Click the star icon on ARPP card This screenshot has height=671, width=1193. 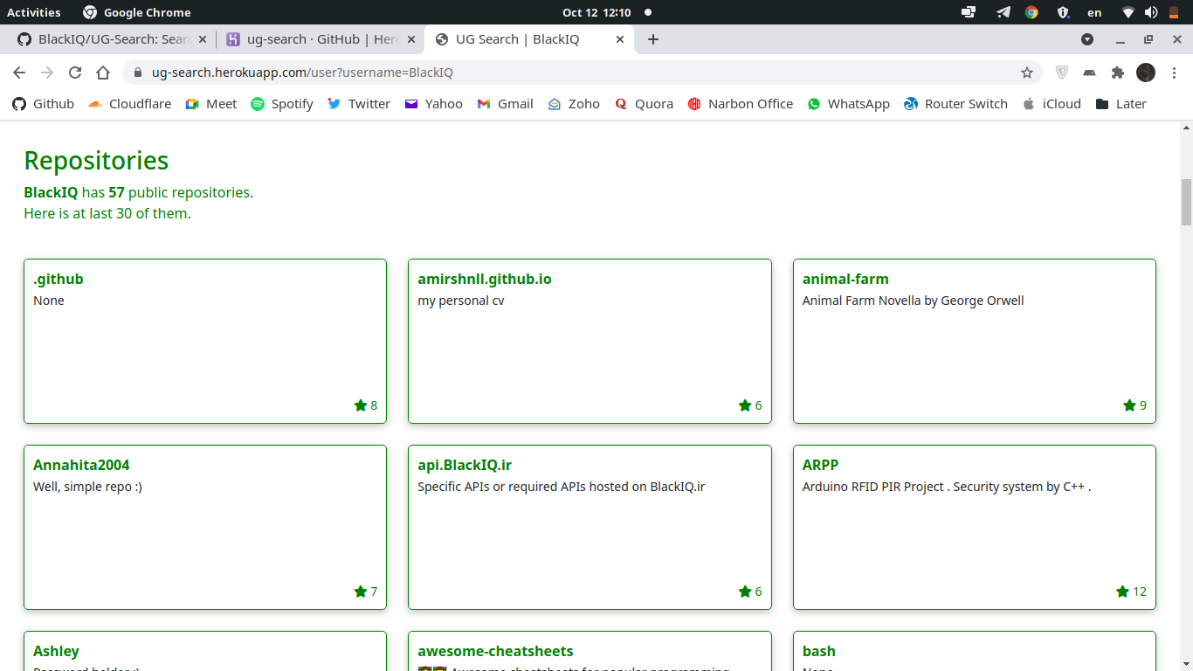(x=1122, y=591)
